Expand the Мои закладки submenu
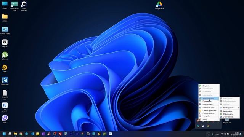Image resolution: width=244 pixels, height=137 pixels. [209, 104]
